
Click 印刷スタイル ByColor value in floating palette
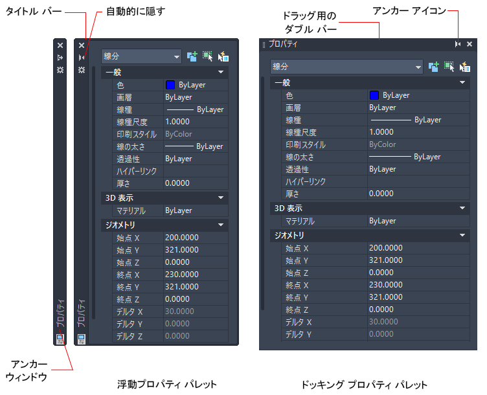pyautogui.click(x=196, y=134)
